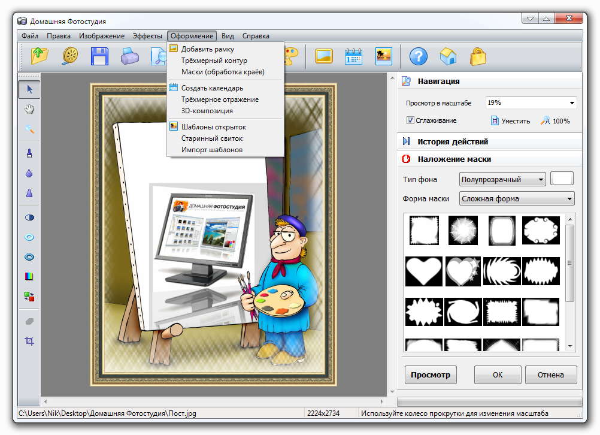Select the crop tool in left toolbar
600x435 pixels.
click(29, 341)
